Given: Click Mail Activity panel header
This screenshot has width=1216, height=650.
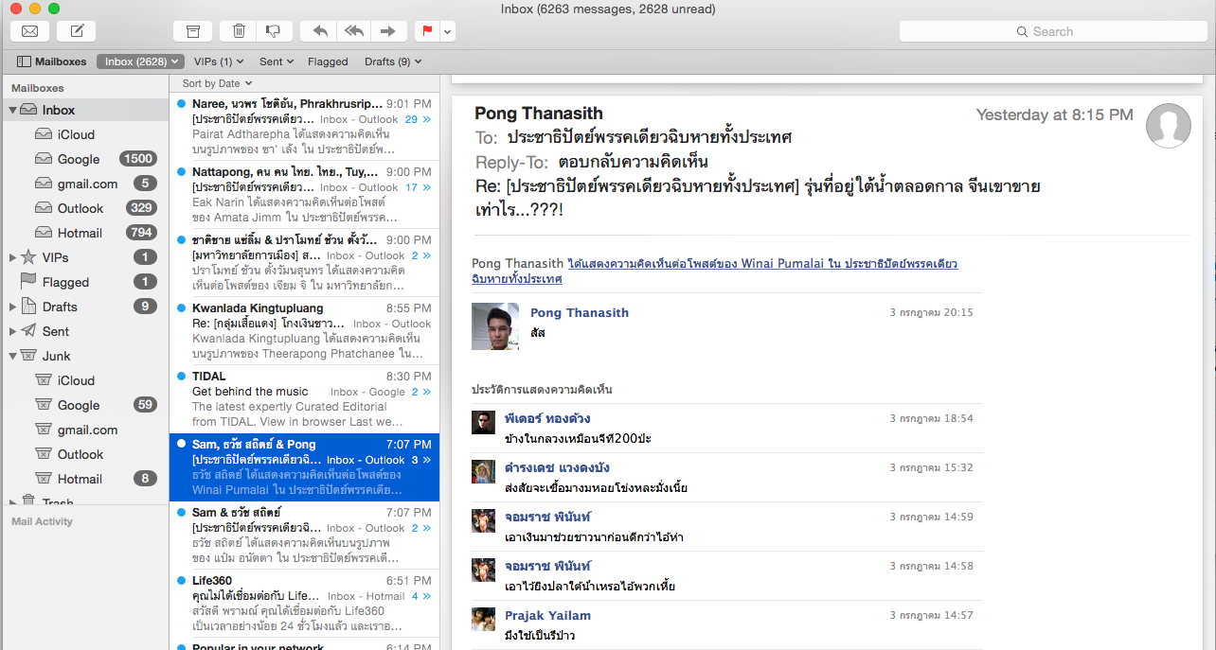Looking at the screenshot, I should click(42, 521).
